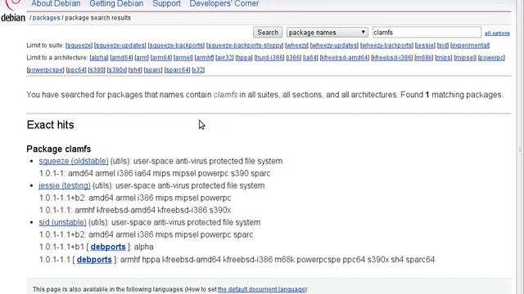Viewport: 524px width, 294px height.
Task: Limit suite to jessie
Action: 425,46
